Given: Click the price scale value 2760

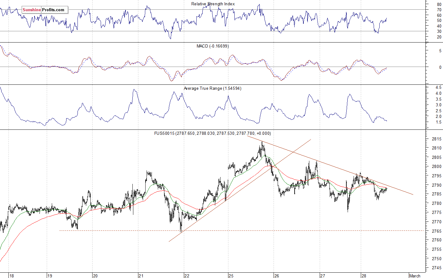Looking at the screenshot, I should coord(437,240).
